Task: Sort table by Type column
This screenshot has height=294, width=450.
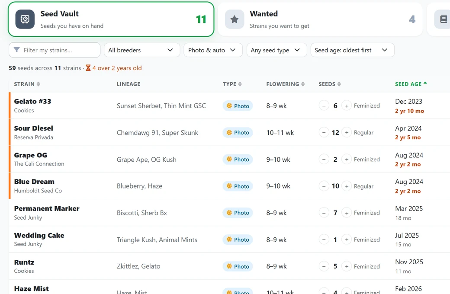Action: (232, 84)
